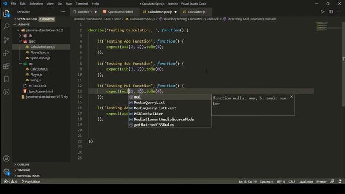Open the Bookmarks view icon
This screenshot has width=345, height=194.
point(6,79)
